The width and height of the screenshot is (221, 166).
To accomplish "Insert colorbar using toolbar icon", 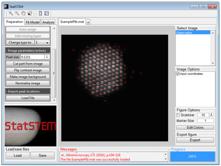I will [x=40, y=13].
